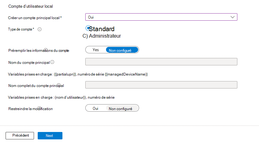Select the Standard account type radio button

click(x=88, y=28)
